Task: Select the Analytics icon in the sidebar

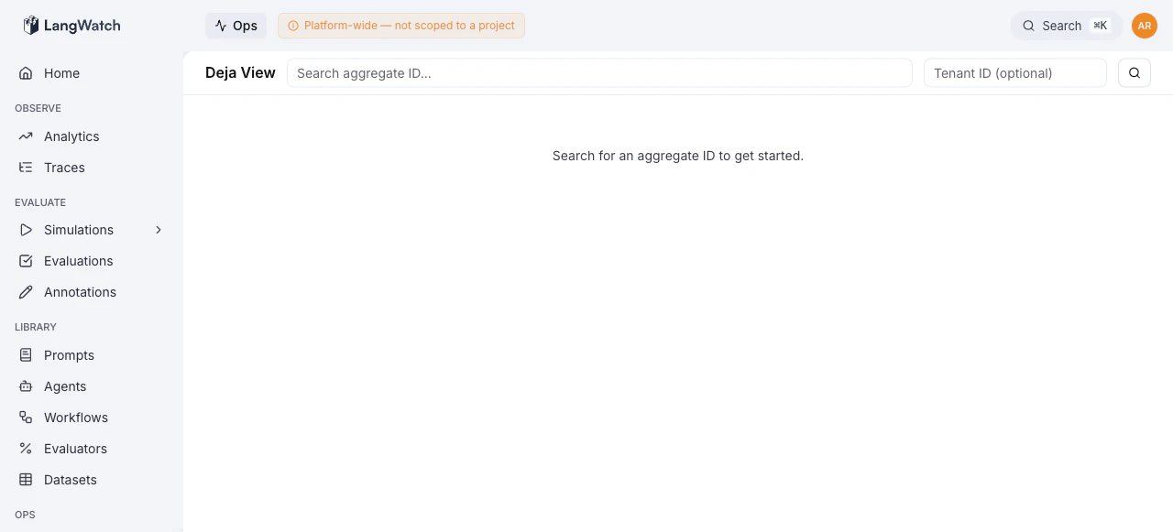Action: pyautogui.click(x=26, y=136)
